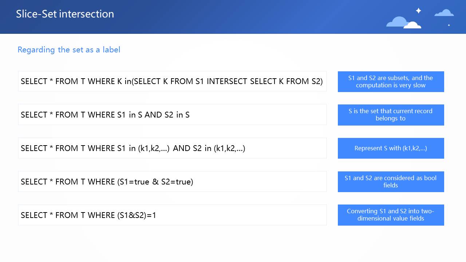Click the INTERSECT subquery SQL box
Viewport: 466px width, 262px height.
pyautogui.click(x=172, y=81)
